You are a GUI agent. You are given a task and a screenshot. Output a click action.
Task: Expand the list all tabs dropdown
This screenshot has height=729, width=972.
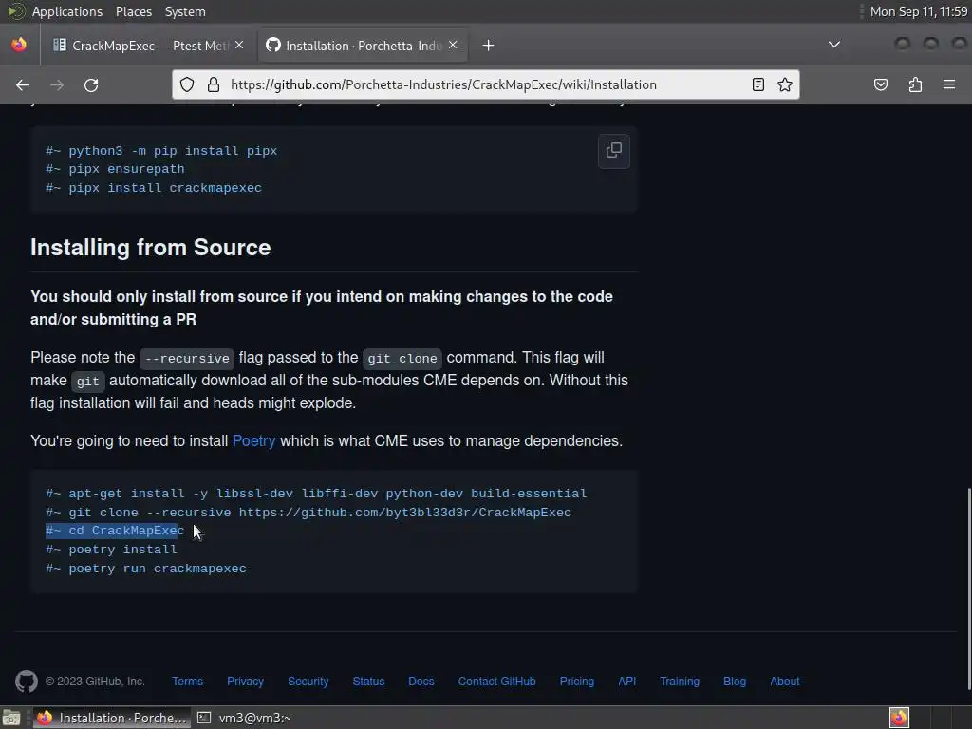pos(833,45)
